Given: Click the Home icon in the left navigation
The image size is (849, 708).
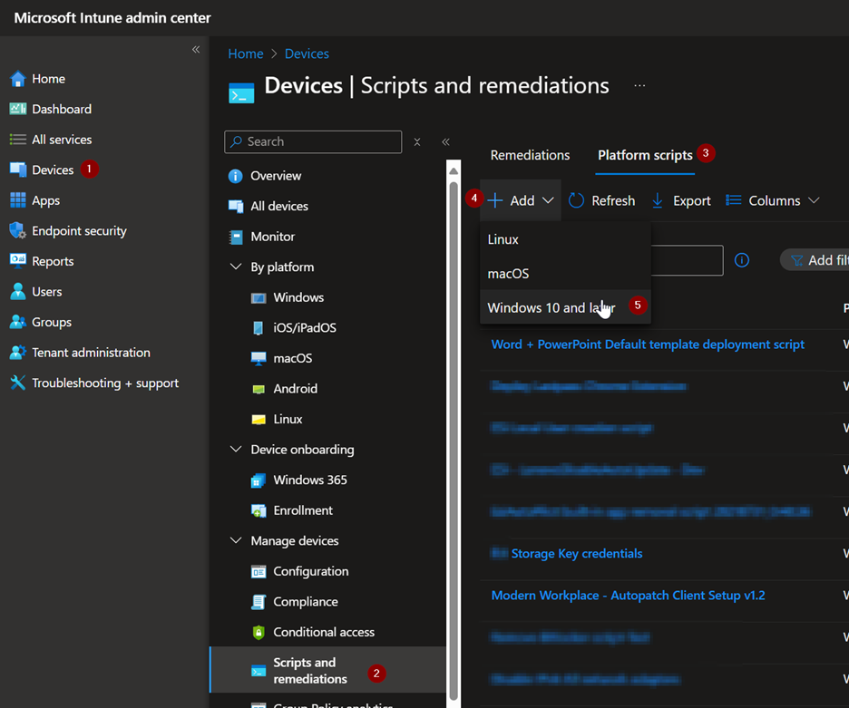Looking at the screenshot, I should 17,79.
